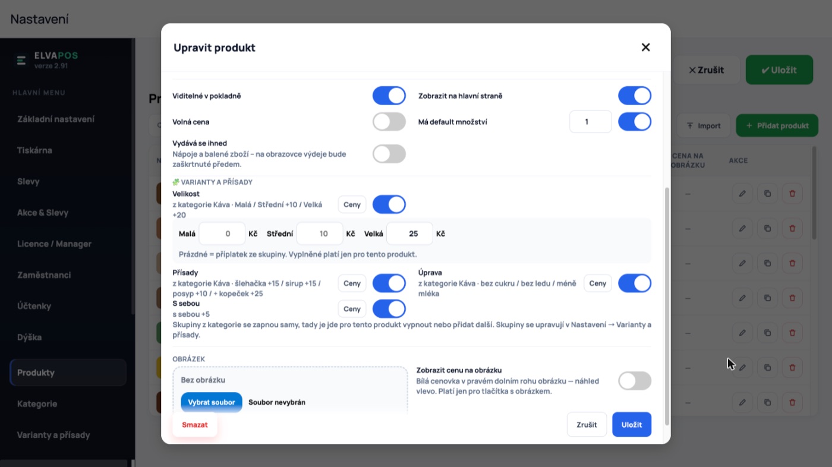Toggle Viditelné v pokladně switch
Image resolution: width=832 pixels, height=467 pixels.
click(x=389, y=96)
